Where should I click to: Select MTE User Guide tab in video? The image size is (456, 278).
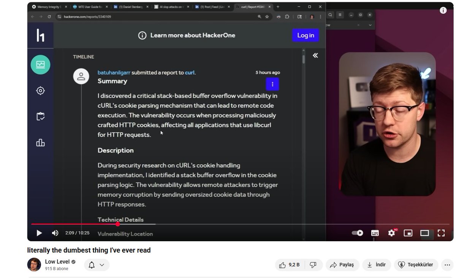(x=90, y=7)
